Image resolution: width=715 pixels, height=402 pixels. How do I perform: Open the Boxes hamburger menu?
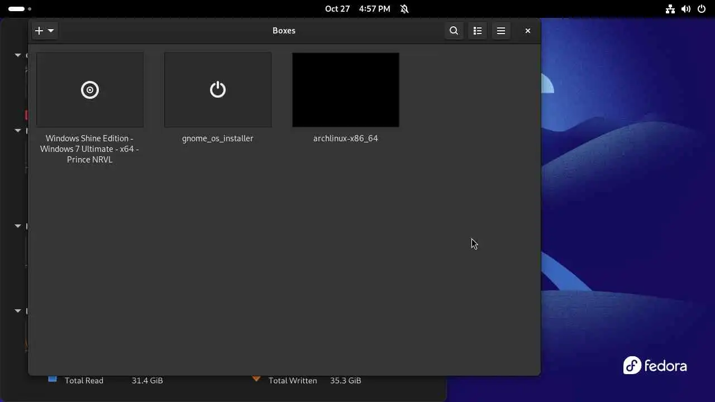coord(501,31)
